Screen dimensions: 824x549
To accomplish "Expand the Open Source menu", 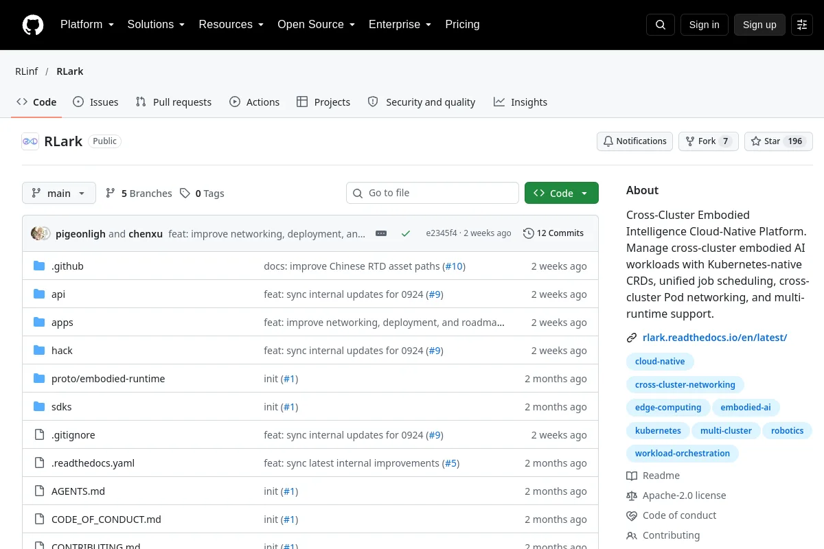I will point(316,25).
